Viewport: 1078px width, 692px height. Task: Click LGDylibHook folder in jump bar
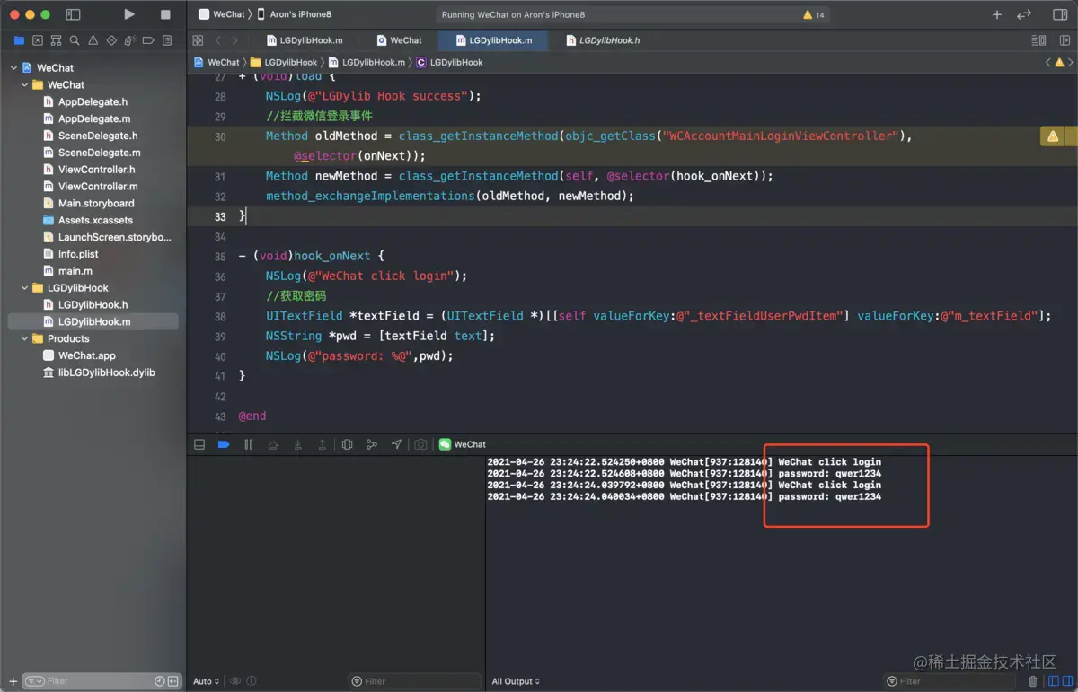(284, 62)
